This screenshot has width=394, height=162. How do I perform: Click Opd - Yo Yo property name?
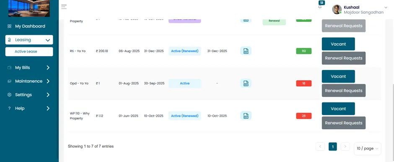click(79, 83)
